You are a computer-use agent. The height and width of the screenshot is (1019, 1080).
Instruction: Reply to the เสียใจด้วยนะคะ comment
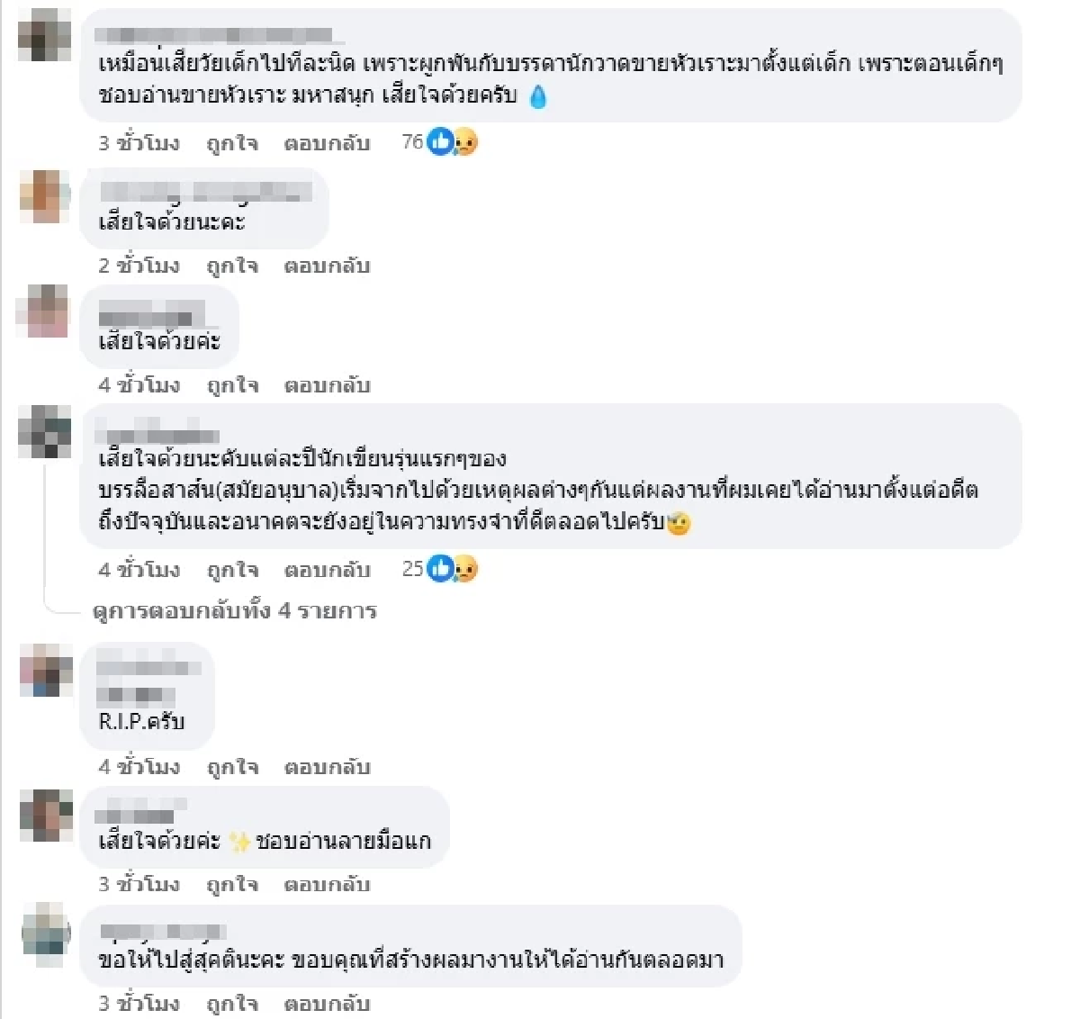[327, 266]
